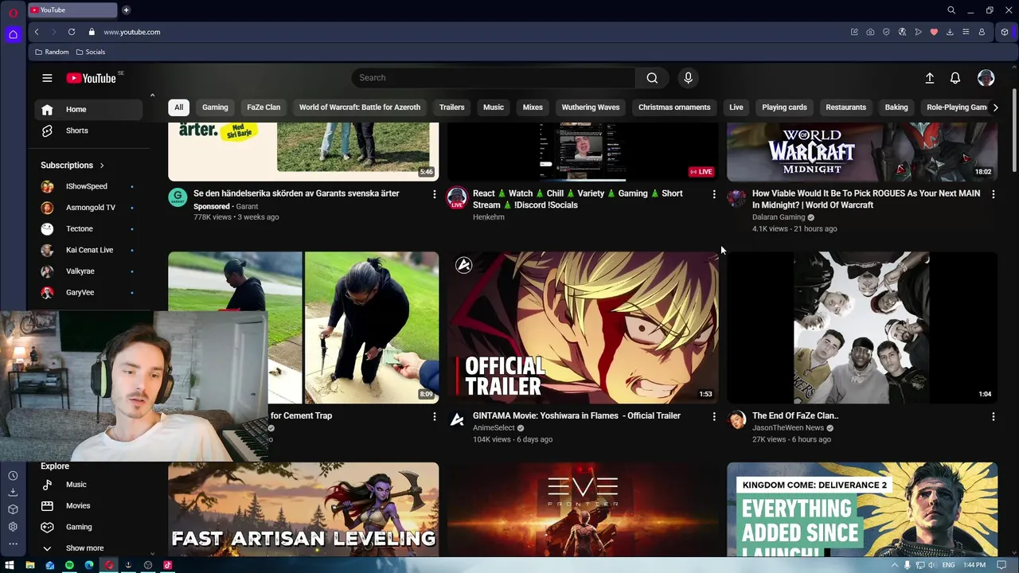Viewport: 1019px width, 573px height.
Task: Select the Trailers filter chip
Action: (x=451, y=107)
